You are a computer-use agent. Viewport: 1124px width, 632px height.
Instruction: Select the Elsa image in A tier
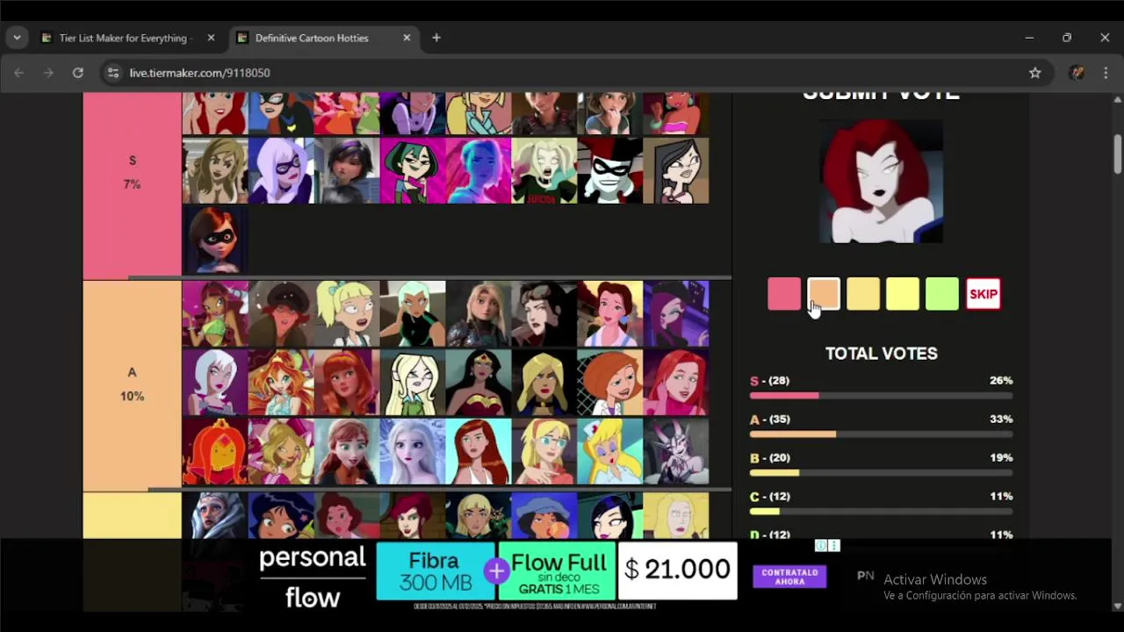[x=413, y=452]
